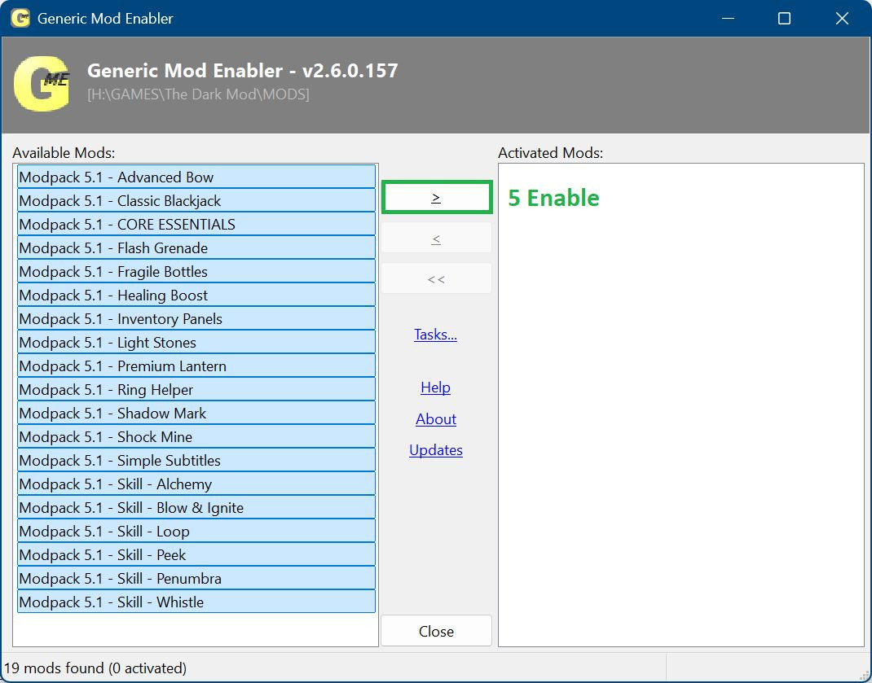Image resolution: width=872 pixels, height=683 pixels.
Task: Select Modpack 5.1 - Simple Subtitles
Action: pos(196,460)
